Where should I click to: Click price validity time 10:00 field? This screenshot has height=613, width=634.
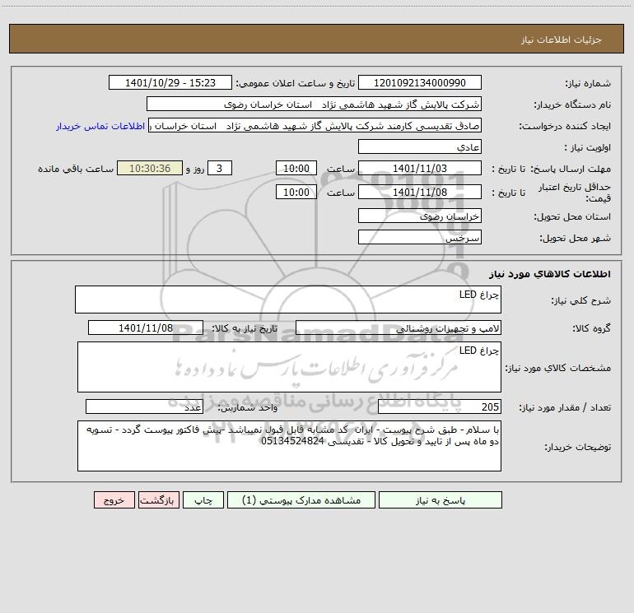[x=296, y=192]
